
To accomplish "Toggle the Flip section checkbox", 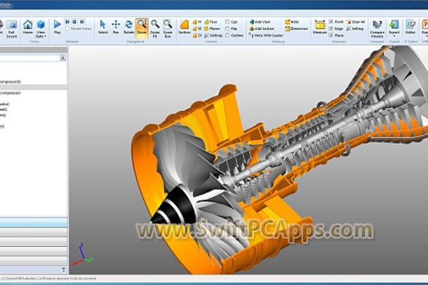I will click(226, 28).
